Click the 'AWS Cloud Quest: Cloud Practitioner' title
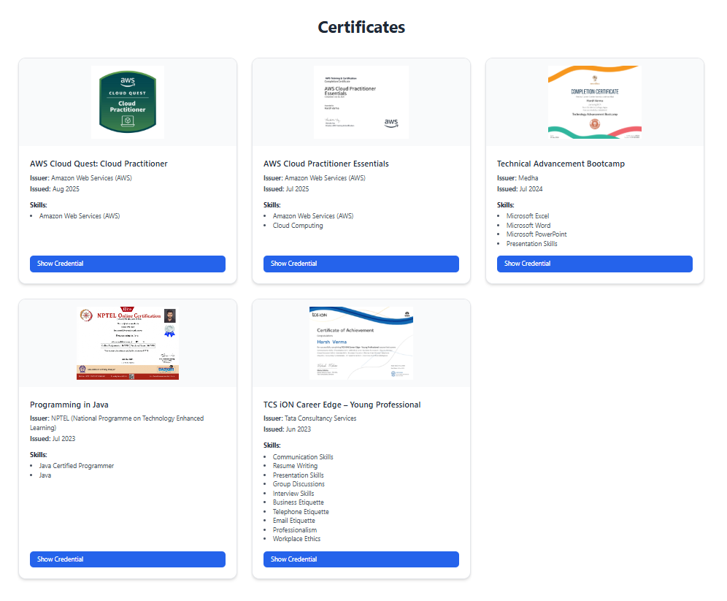Viewport: 727px width, 601px height. (99, 164)
